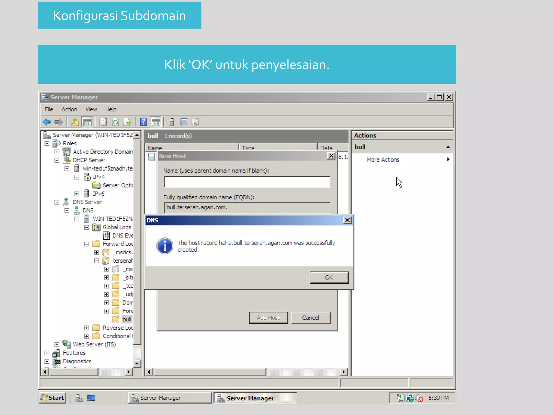Click the Start button

tap(52, 398)
